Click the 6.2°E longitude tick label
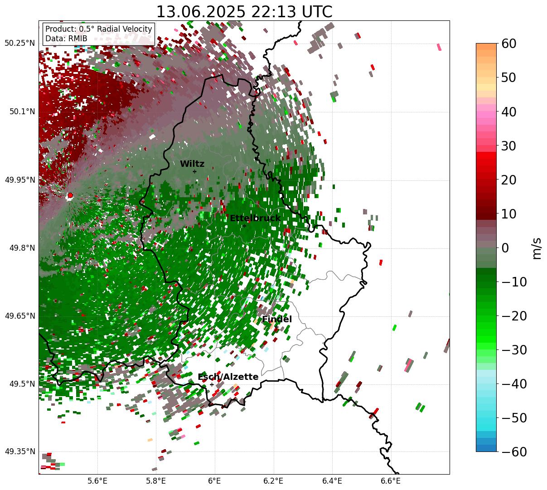Screen dimensions: 547x490 [273, 481]
